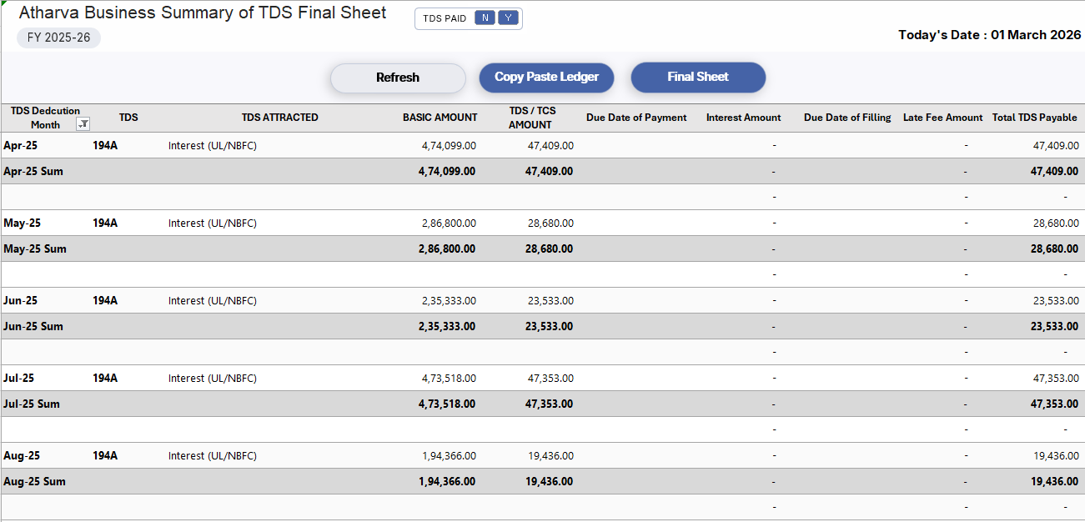Select the Total TDS Payable header
The image size is (1085, 522).
[x=1035, y=117]
